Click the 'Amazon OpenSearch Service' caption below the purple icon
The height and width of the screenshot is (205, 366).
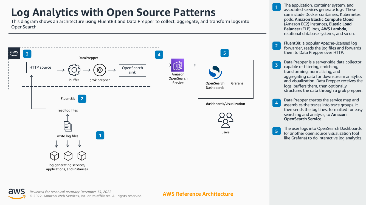[x=178, y=78]
